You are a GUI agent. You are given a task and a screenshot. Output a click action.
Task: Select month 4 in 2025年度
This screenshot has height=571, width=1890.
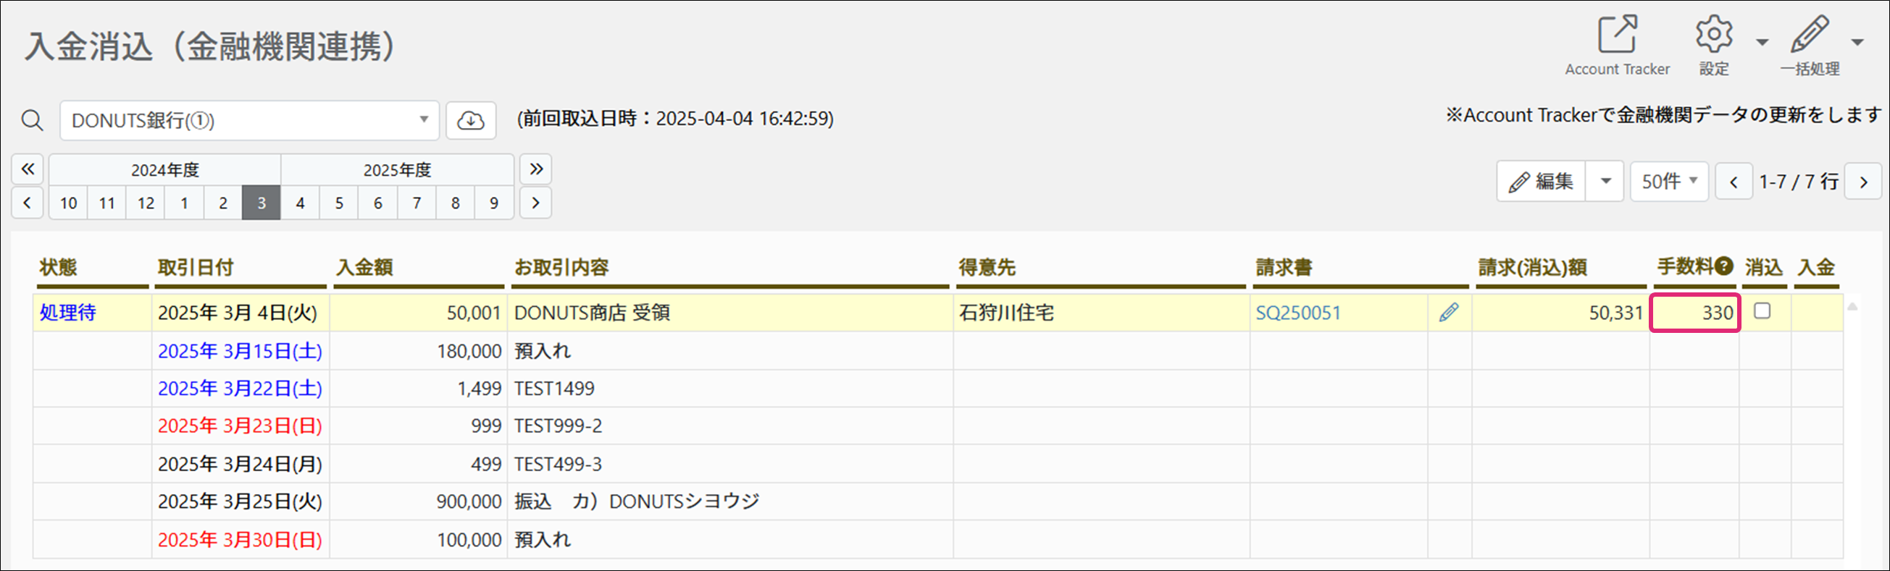[300, 203]
